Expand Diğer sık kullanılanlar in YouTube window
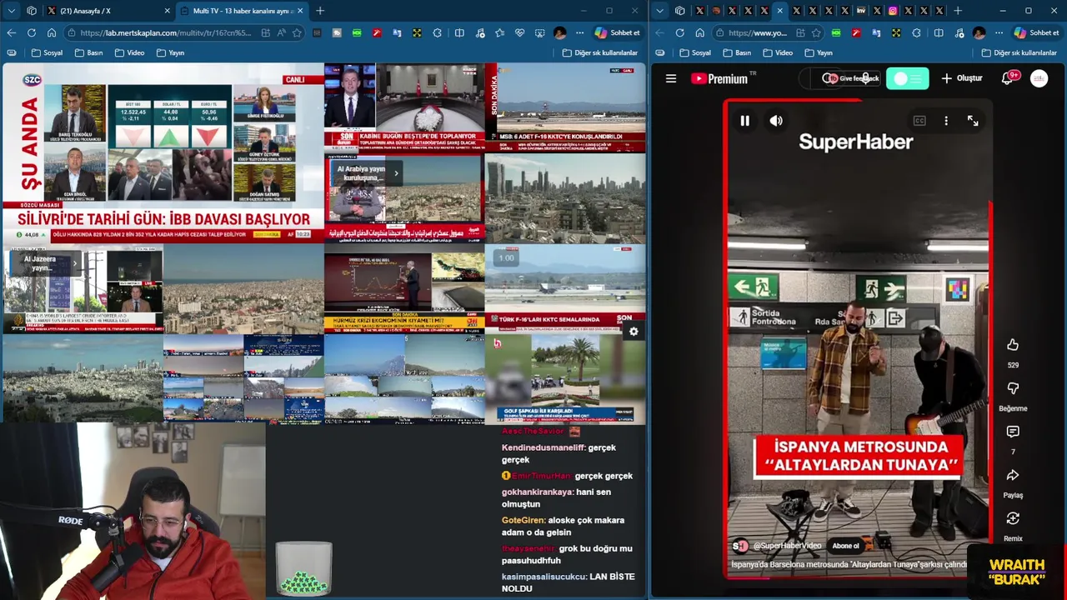The height and width of the screenshot is (600, 1067). (1019, 52)
